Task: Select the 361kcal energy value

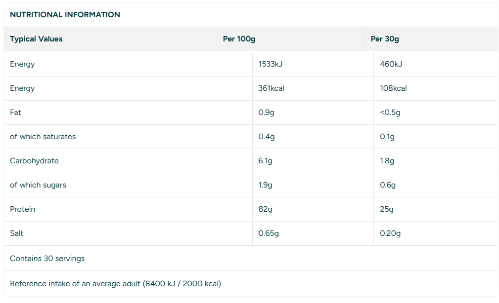Action: coord(272,88)
